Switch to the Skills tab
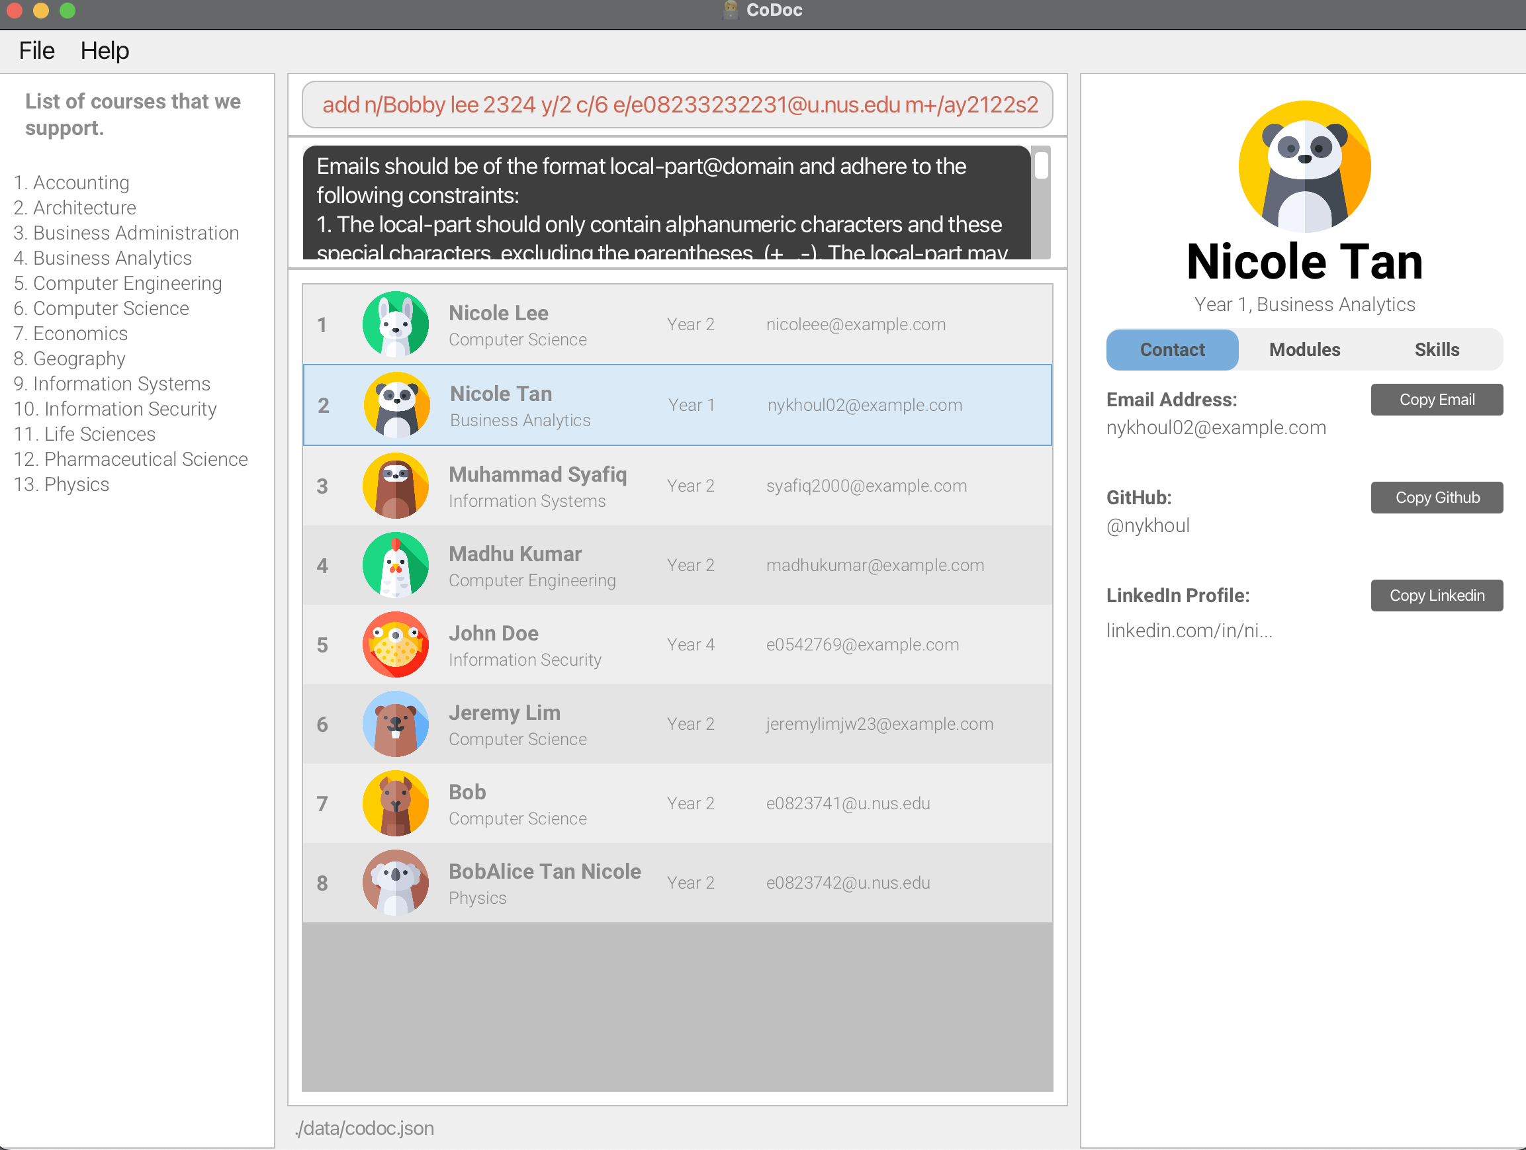The image size is (1526, 1150). [1436, 350]
